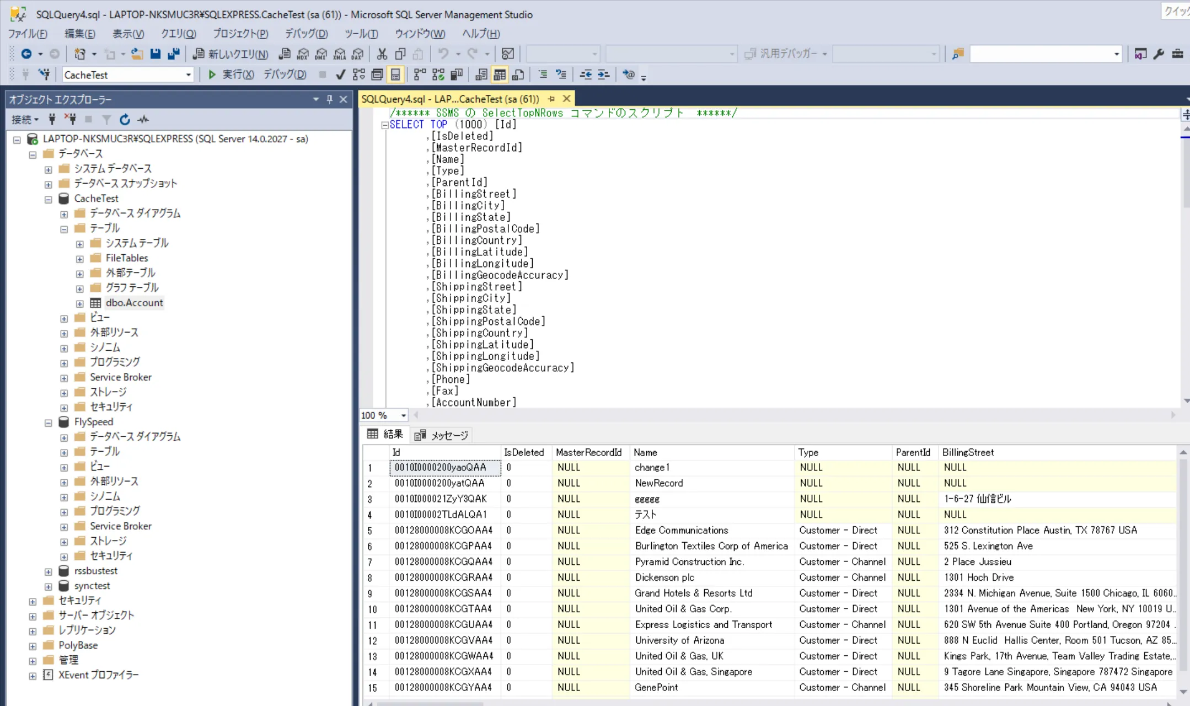The width and height of the screenshot is (1190, 706).
Task: Open the クエリ(Q) menu
Action: (x=178, y=34)
